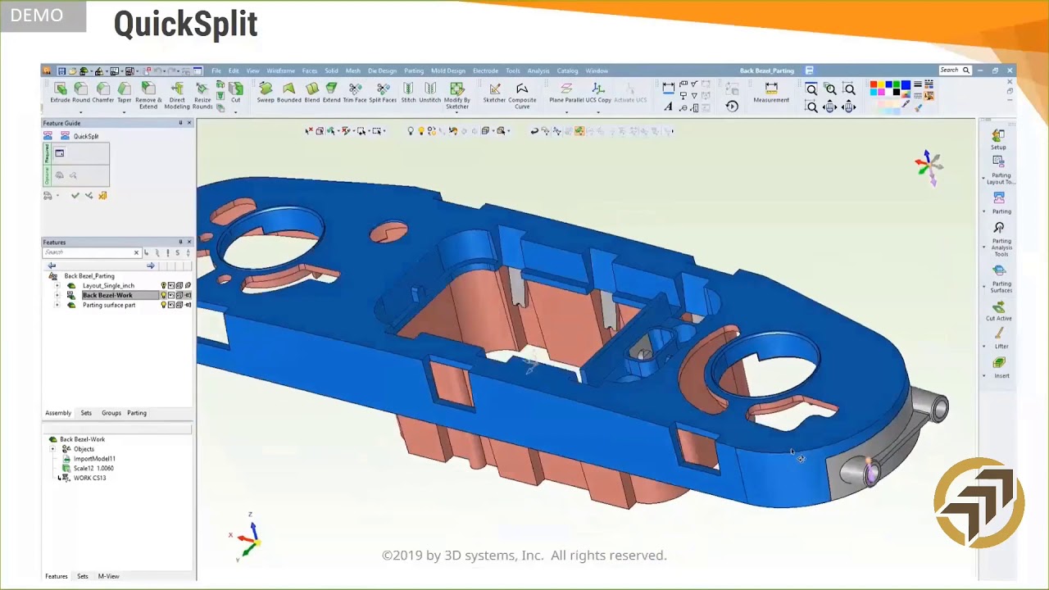Select the Plane Parallel tool
This screenshot has height=590, width=1049.
click(566, 93)
